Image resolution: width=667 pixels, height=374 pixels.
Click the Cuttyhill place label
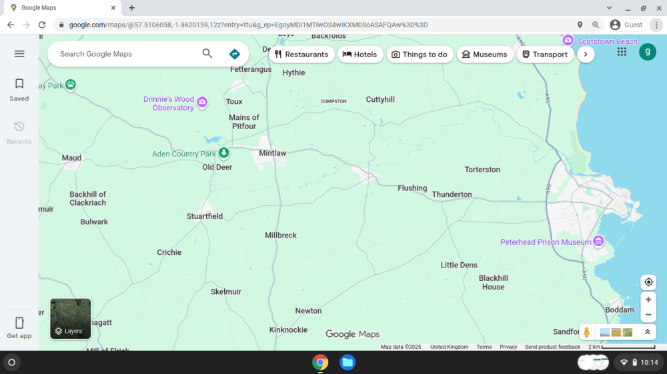380,99
